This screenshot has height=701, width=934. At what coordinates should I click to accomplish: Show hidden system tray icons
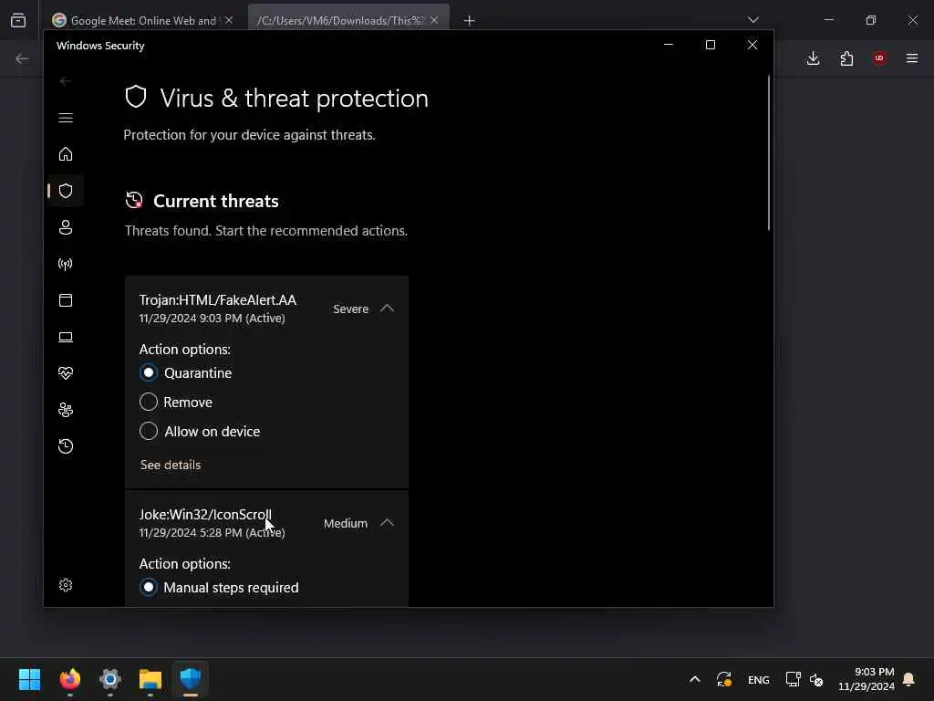(694, 679)
